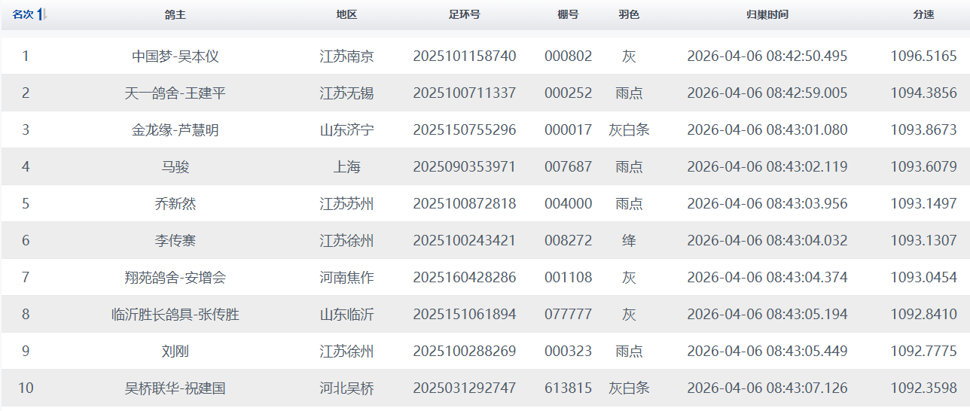Sort the table by 鸽主 column header

pyautogui.click(x=175, y=15)
